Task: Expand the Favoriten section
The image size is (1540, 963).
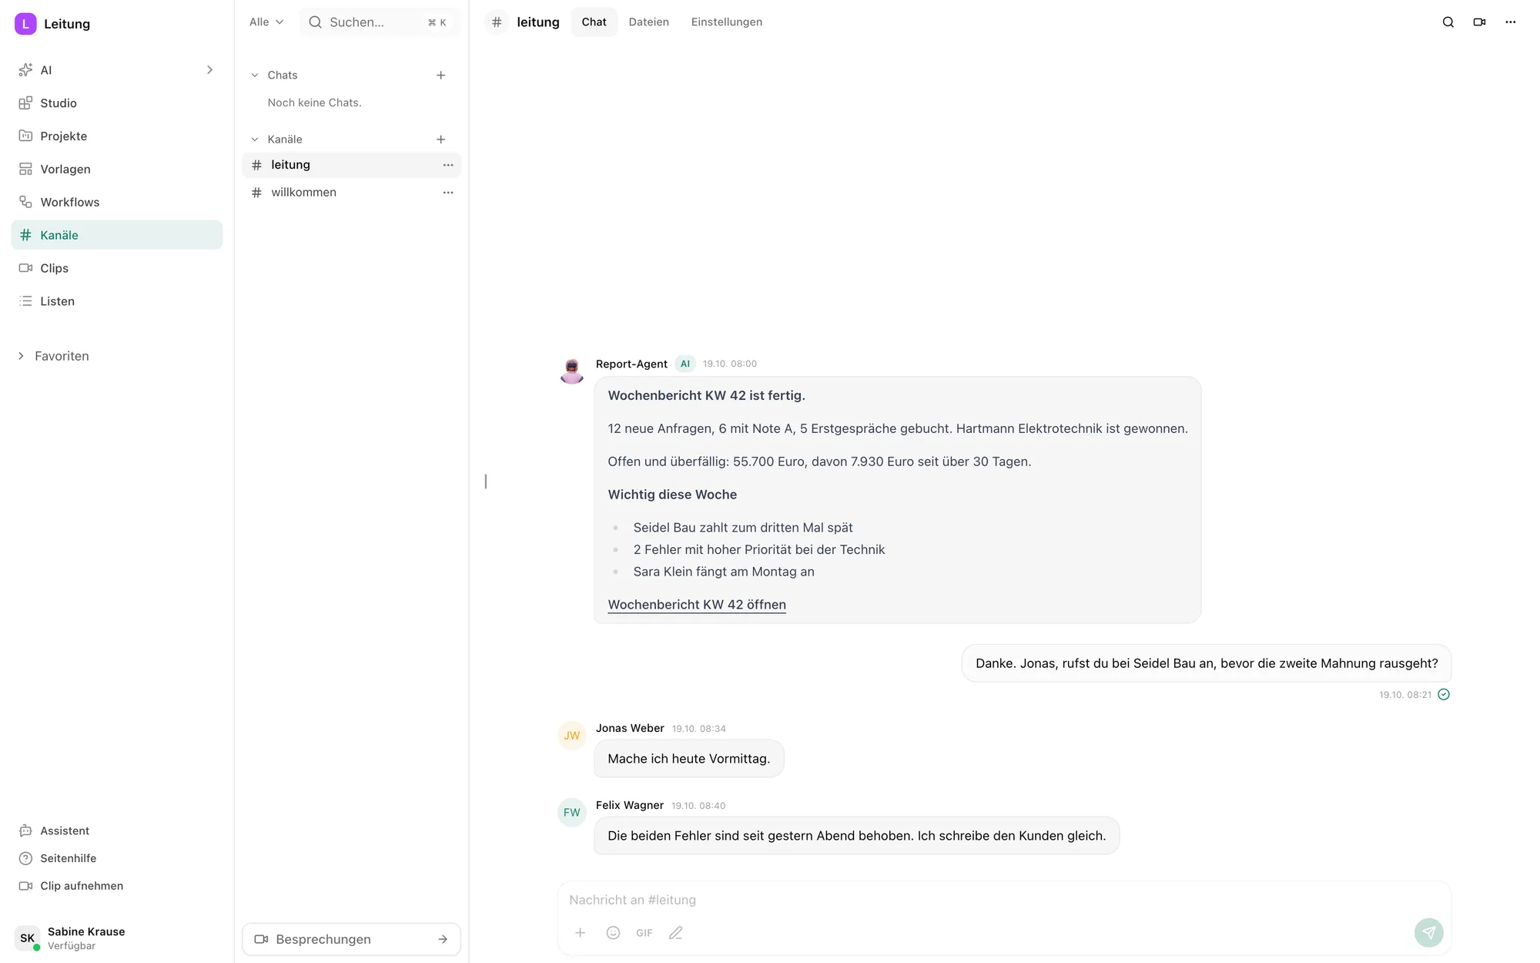Action: (53, 356)
